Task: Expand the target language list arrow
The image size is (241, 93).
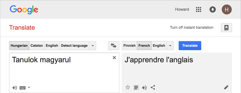Action: (170, 46)
